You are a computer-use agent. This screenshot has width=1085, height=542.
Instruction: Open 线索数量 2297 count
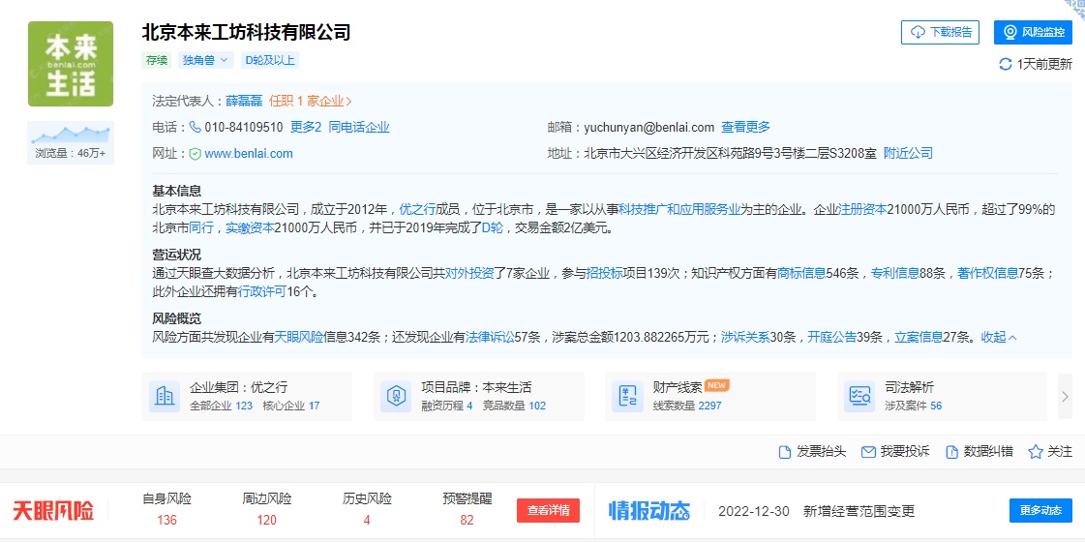coord(687,406)
